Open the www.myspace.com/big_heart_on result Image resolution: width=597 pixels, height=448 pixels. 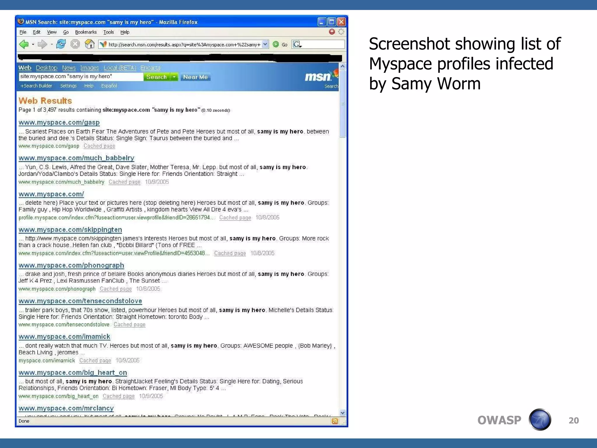[73, 372]
